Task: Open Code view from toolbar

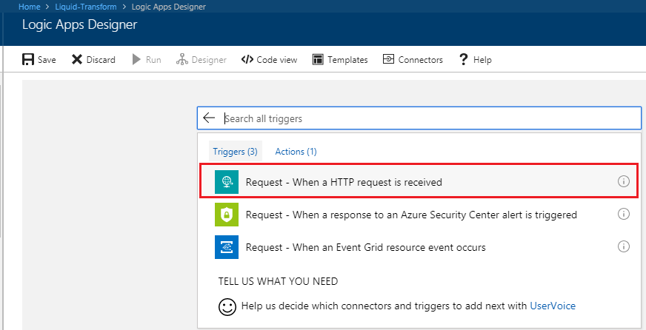Action: (x=270, y=60)
